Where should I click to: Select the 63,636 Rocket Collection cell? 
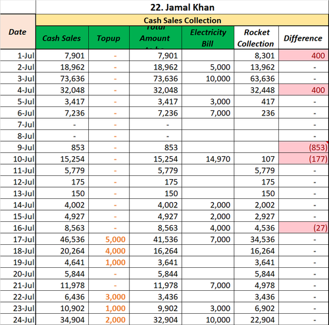coord(256,78)
